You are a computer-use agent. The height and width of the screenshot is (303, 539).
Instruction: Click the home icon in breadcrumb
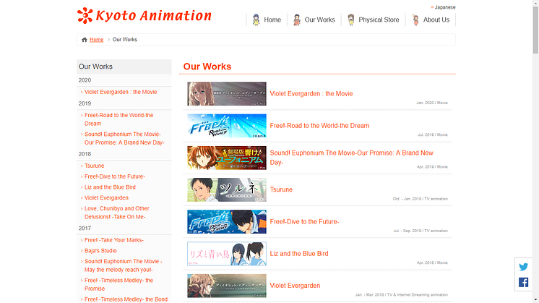85,40
